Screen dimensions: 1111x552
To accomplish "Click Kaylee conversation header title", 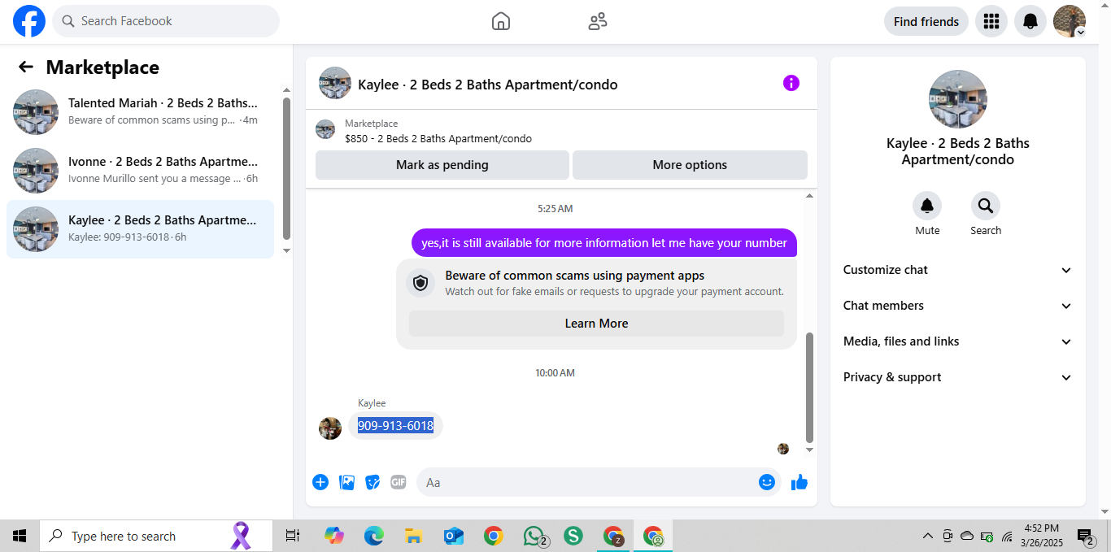I will tap(487, 85).
